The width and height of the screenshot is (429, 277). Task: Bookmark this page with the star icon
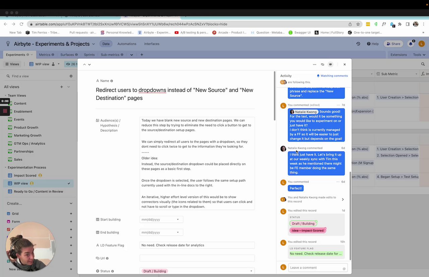[x=358, y=24]
